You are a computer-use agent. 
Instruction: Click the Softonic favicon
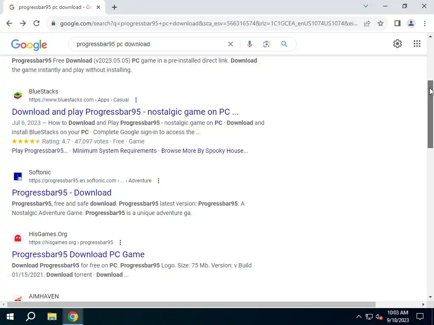point(18,176)
